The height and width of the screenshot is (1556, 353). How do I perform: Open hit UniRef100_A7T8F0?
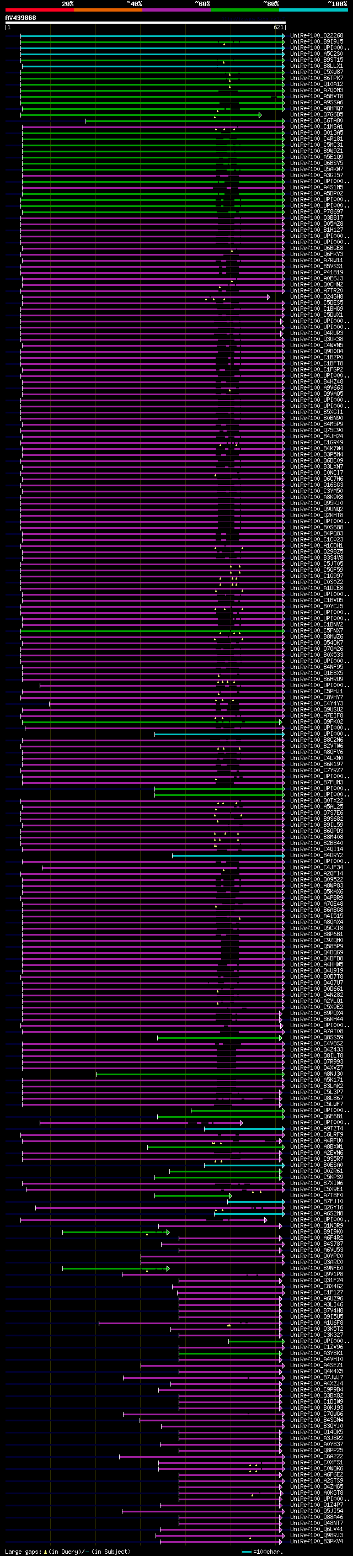[x=316, y=1196]
